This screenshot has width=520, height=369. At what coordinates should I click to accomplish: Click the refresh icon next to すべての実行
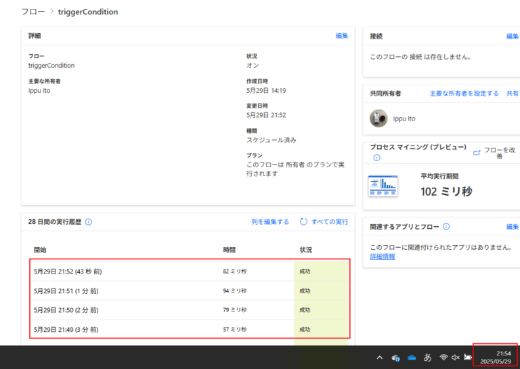[303, 221]
